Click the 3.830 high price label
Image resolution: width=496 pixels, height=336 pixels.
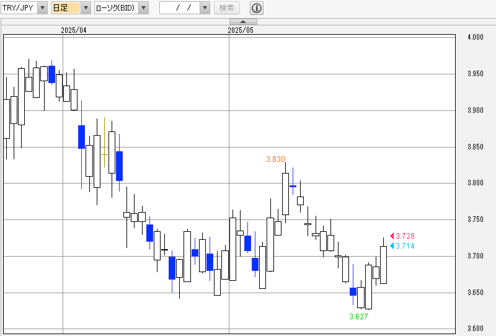pos(275,159)
